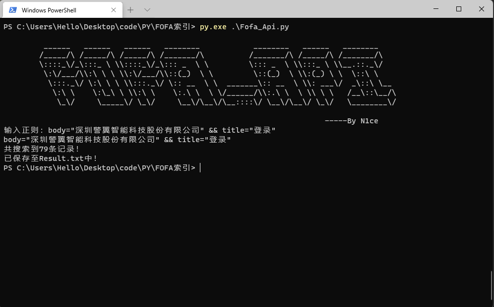The image size is (494, 307).
Task: Click the echoed body= query line
Action: tap(117, 140)
